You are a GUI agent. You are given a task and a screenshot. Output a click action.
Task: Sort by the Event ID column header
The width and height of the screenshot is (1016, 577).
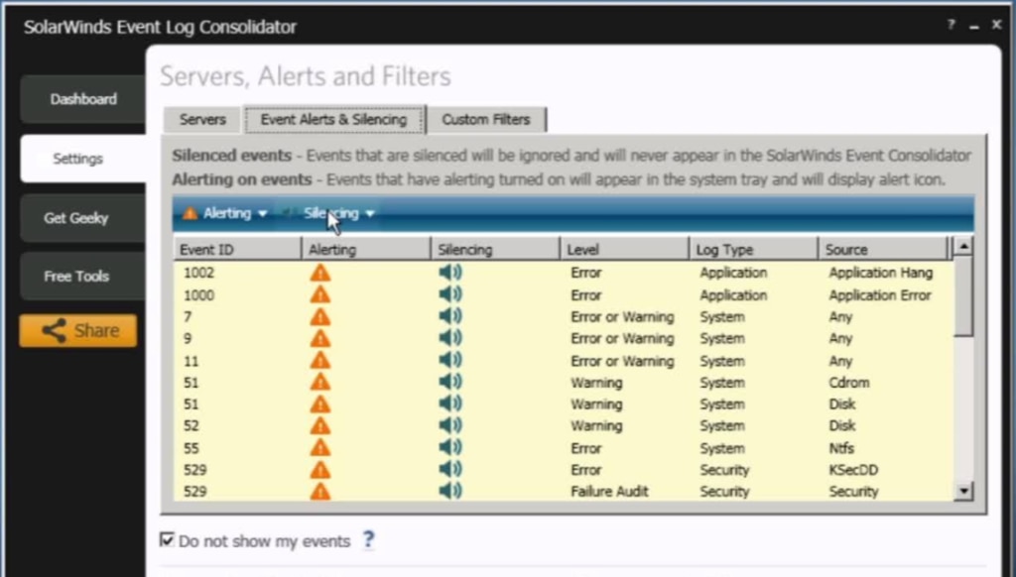(237, 249)
